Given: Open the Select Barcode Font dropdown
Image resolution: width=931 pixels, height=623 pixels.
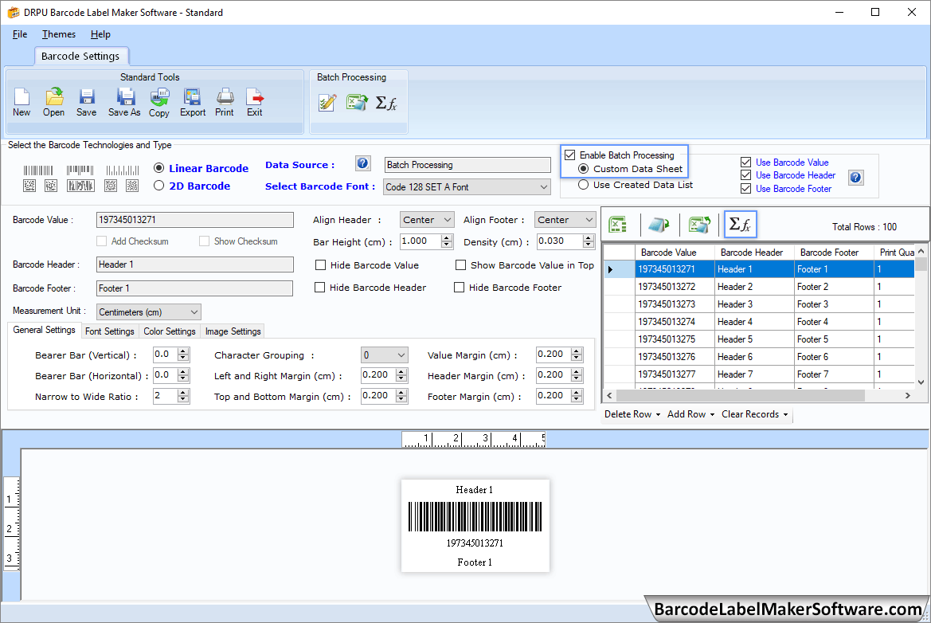Looking at the screenshot, I should pyautogui.click(x=467, y=187).
